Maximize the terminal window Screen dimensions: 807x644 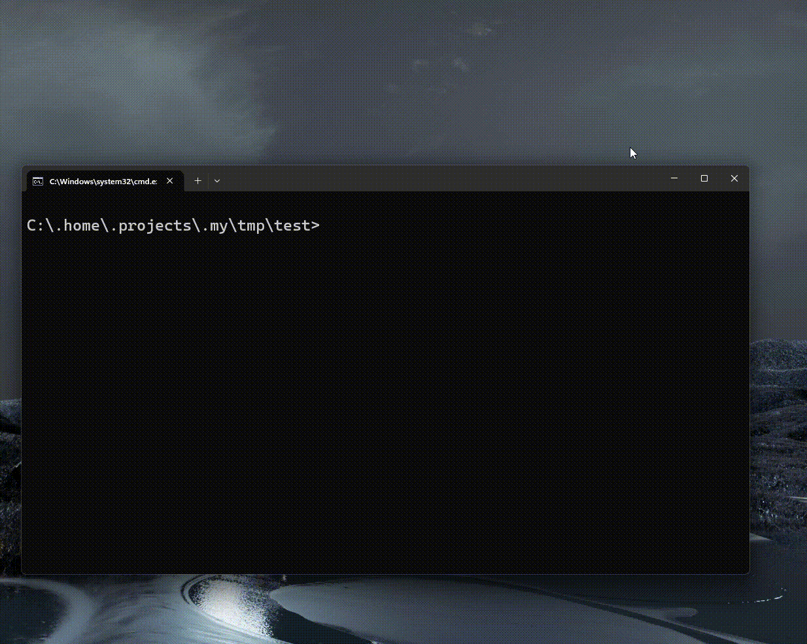pos(704,178)
